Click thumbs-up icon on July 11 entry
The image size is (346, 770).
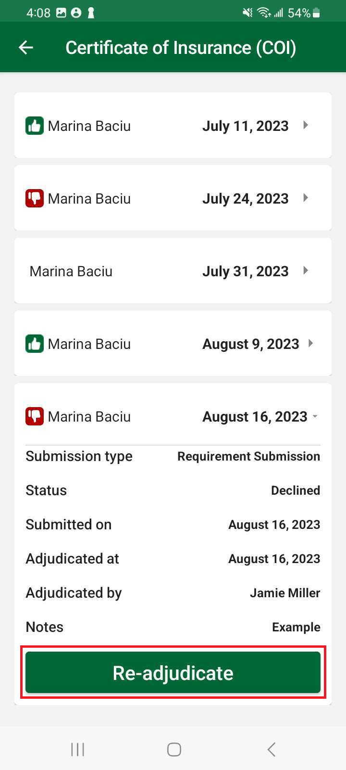coord(34,126)
